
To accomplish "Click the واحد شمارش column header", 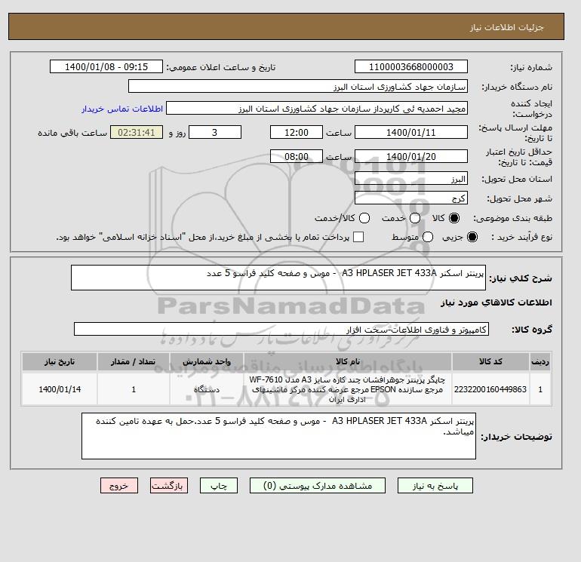I will (207, 361).
